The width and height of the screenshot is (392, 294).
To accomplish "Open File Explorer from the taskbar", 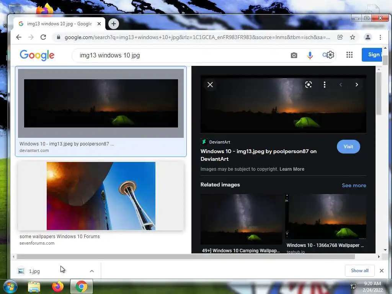I will point(34,286).
